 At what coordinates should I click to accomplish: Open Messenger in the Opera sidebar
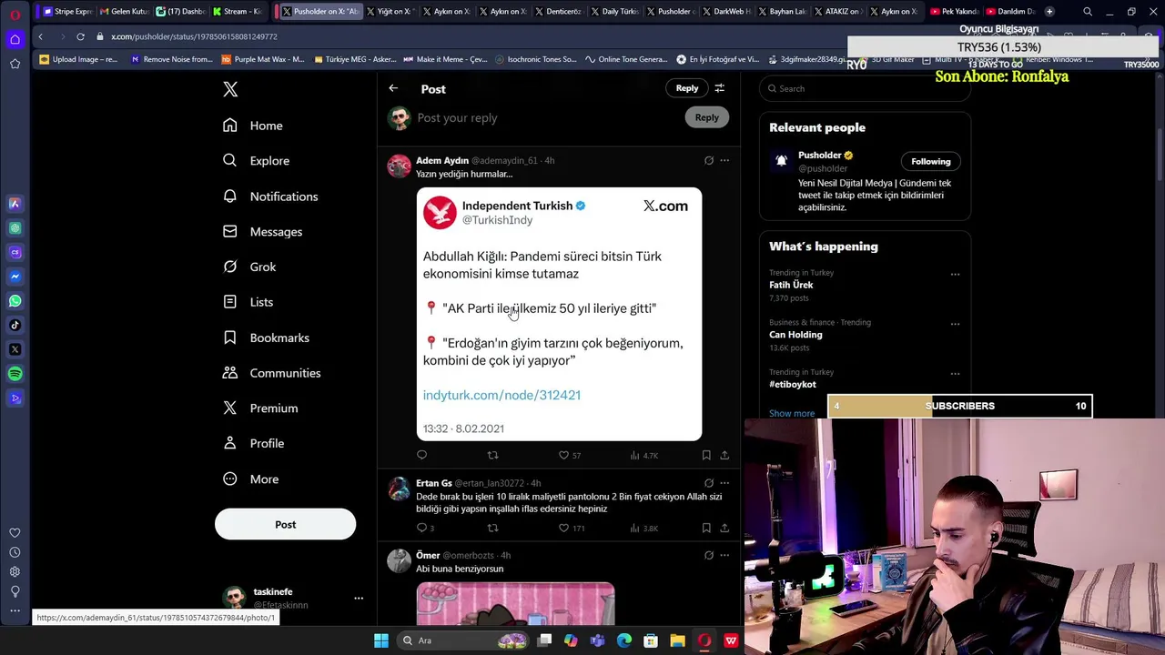15,277
